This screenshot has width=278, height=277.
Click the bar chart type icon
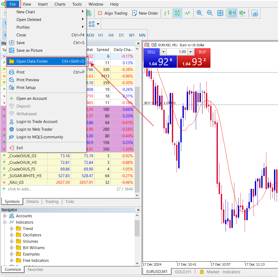tap(167, 13)
